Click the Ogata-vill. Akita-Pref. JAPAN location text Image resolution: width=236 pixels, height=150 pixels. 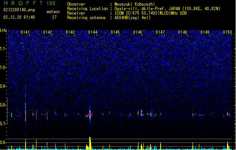[x=167, y=9]
